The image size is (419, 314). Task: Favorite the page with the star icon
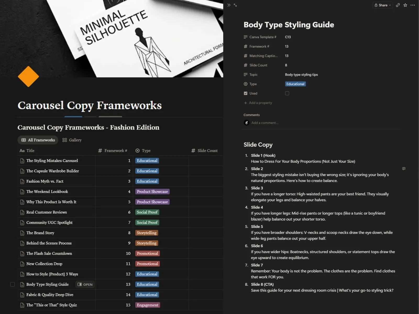click(405, 5)
